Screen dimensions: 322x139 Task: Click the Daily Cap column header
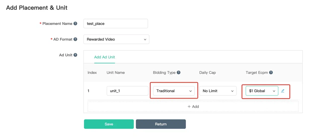pos(208,73)
